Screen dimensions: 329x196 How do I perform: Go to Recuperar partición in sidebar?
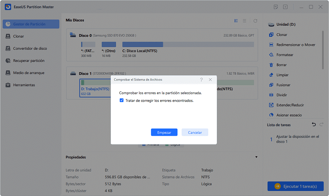[x=29, y=61]
